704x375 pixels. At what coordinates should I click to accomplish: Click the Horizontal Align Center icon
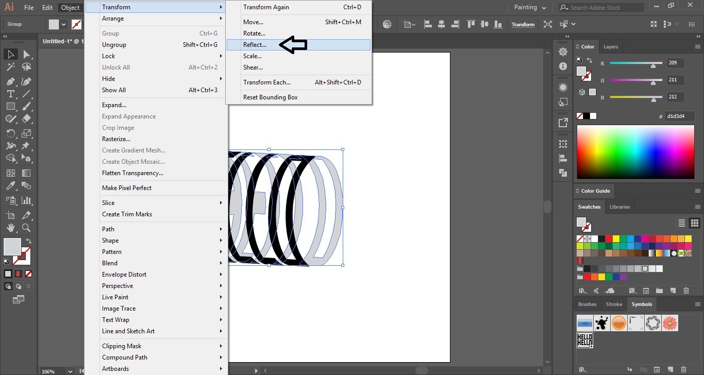[441, 24]
